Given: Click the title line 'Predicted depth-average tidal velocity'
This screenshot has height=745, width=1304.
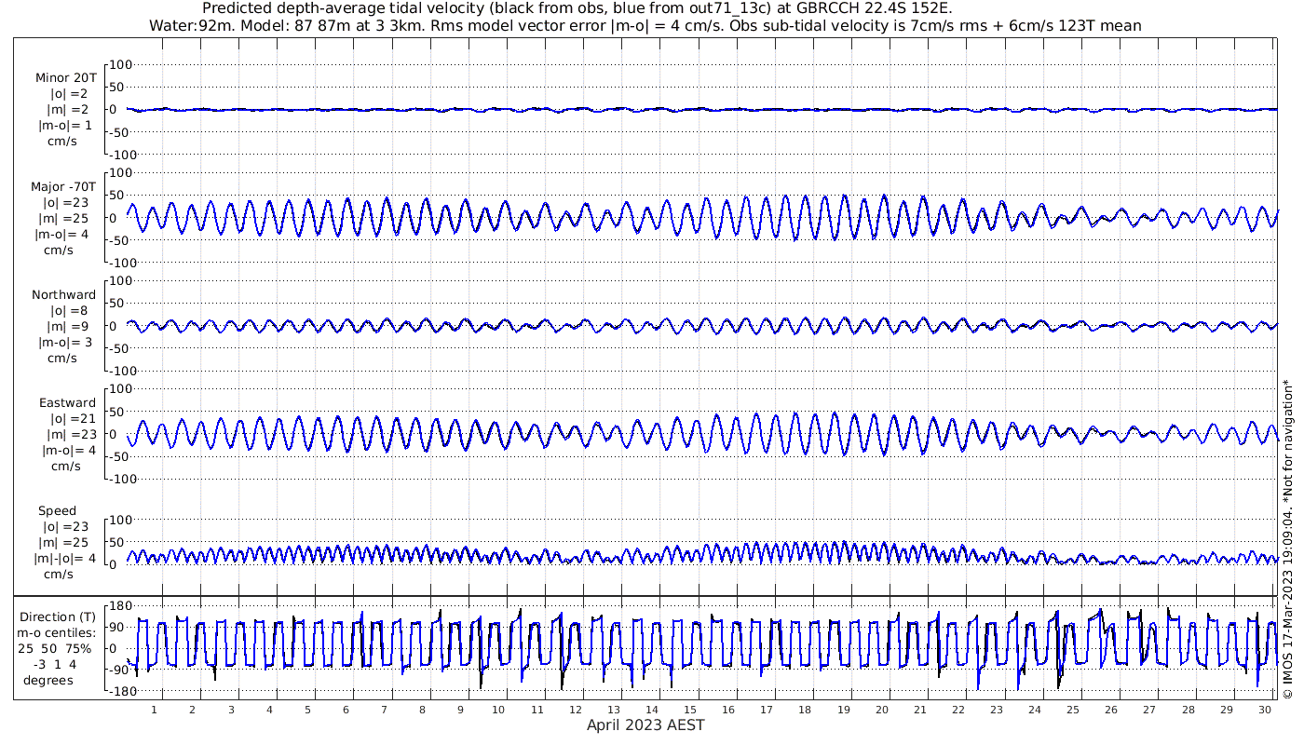Looking at the screenshot, I should [x=577, y=8].
